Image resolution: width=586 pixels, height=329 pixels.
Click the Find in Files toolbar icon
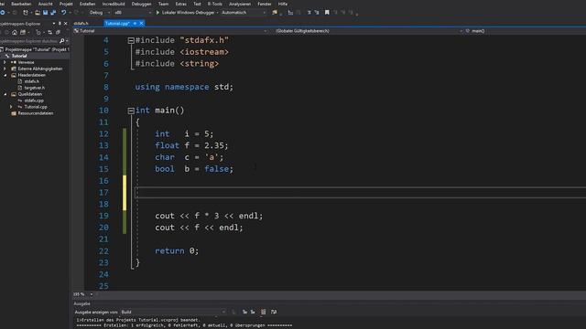[x=275, y=12]
